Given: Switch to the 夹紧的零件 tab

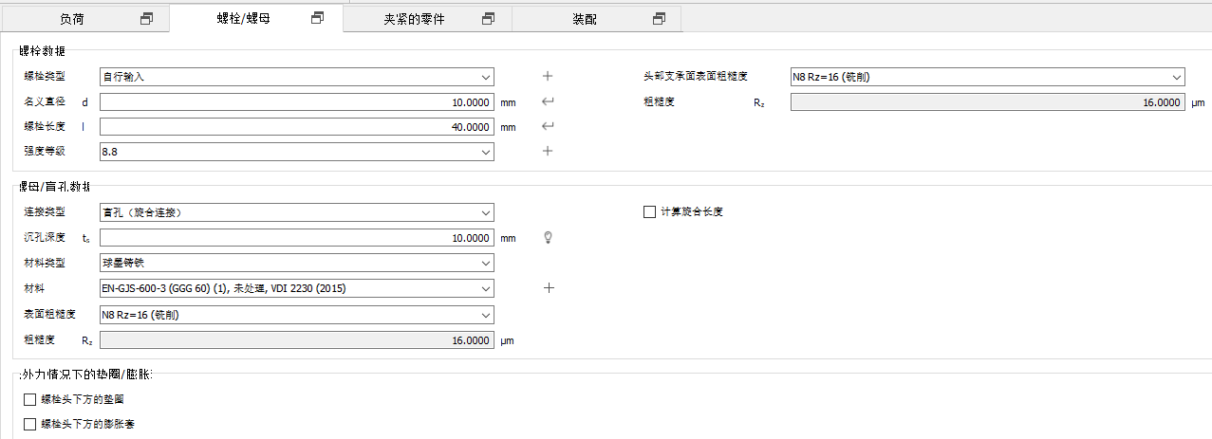Looking at the screenshot, I should (414, 19).
